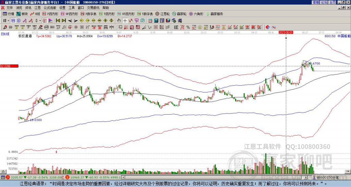Select the percent % tool
The image size is (351, 187).
pyautogui.click(x=188, y=27)
